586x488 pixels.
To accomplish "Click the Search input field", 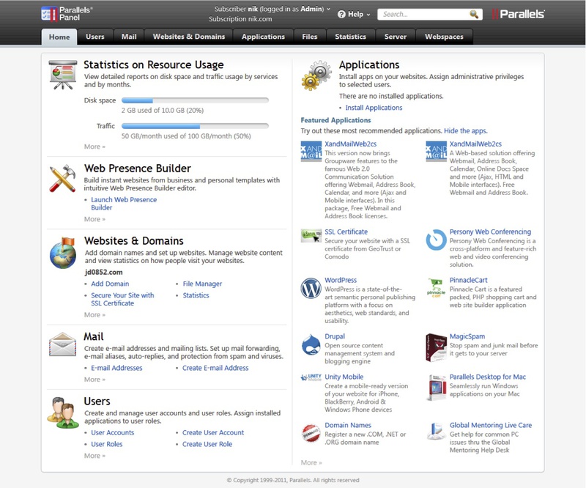I will [x=425, y=14].
